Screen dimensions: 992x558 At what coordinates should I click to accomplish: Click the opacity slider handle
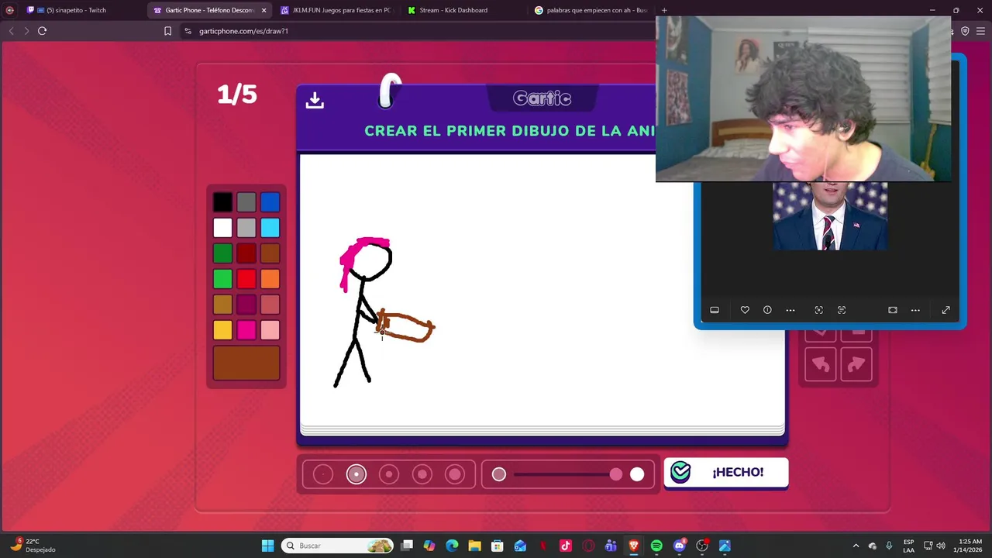616,474
